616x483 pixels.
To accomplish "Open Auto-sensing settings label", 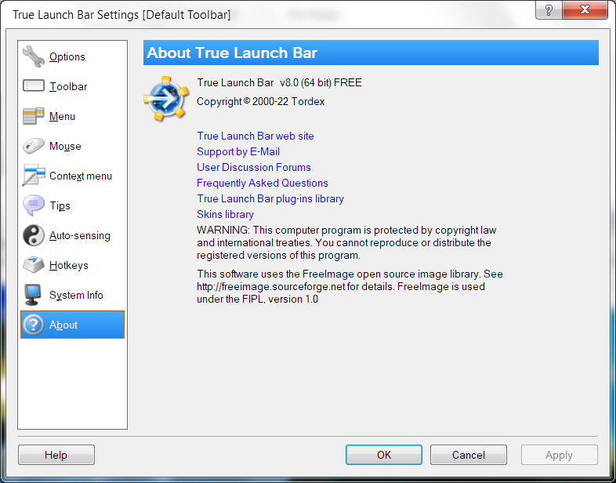I will tap(80, 235).
